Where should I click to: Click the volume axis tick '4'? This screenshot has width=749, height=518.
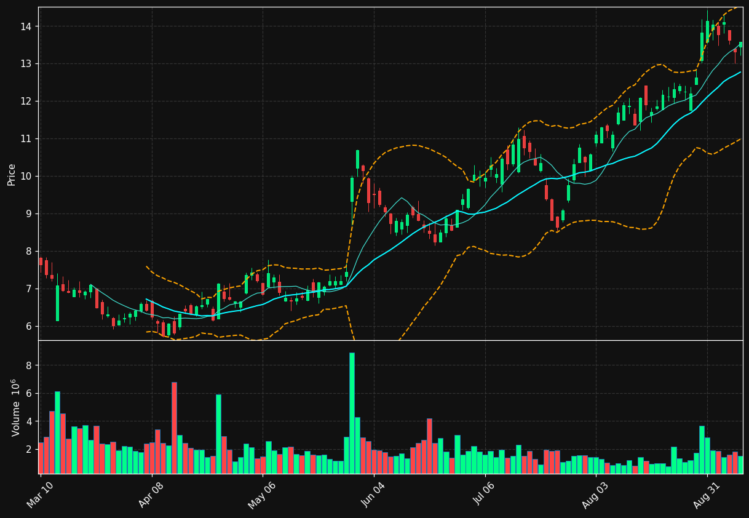click(x=30, y=421)
